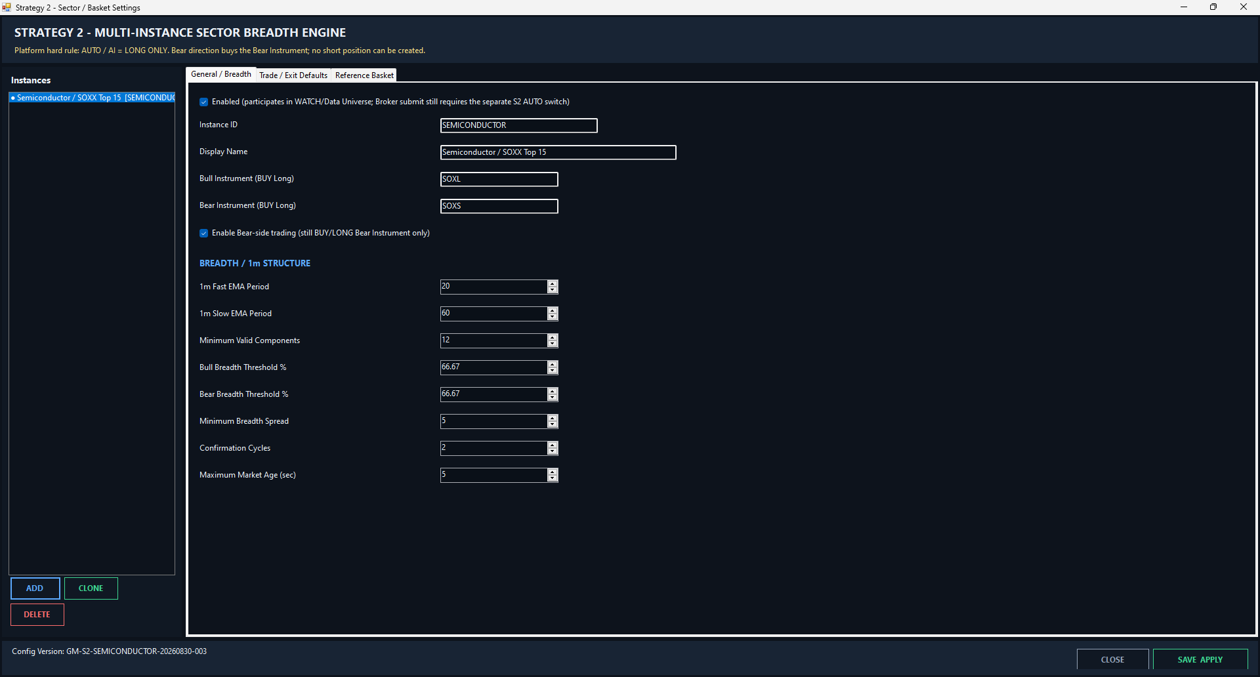Decrease the Bull Breadth Threshold % value
The image size is (1260, 677).
(x=553, y=371)
